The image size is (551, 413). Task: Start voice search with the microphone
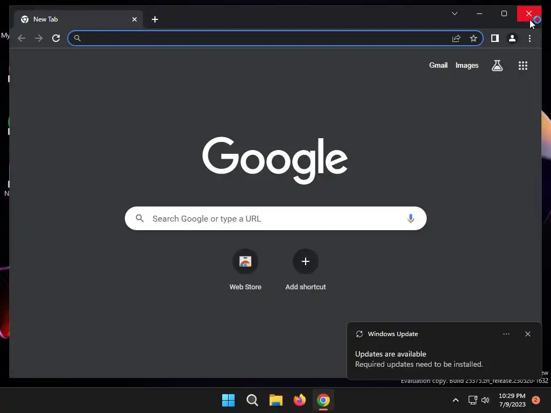tap(411, 218)
